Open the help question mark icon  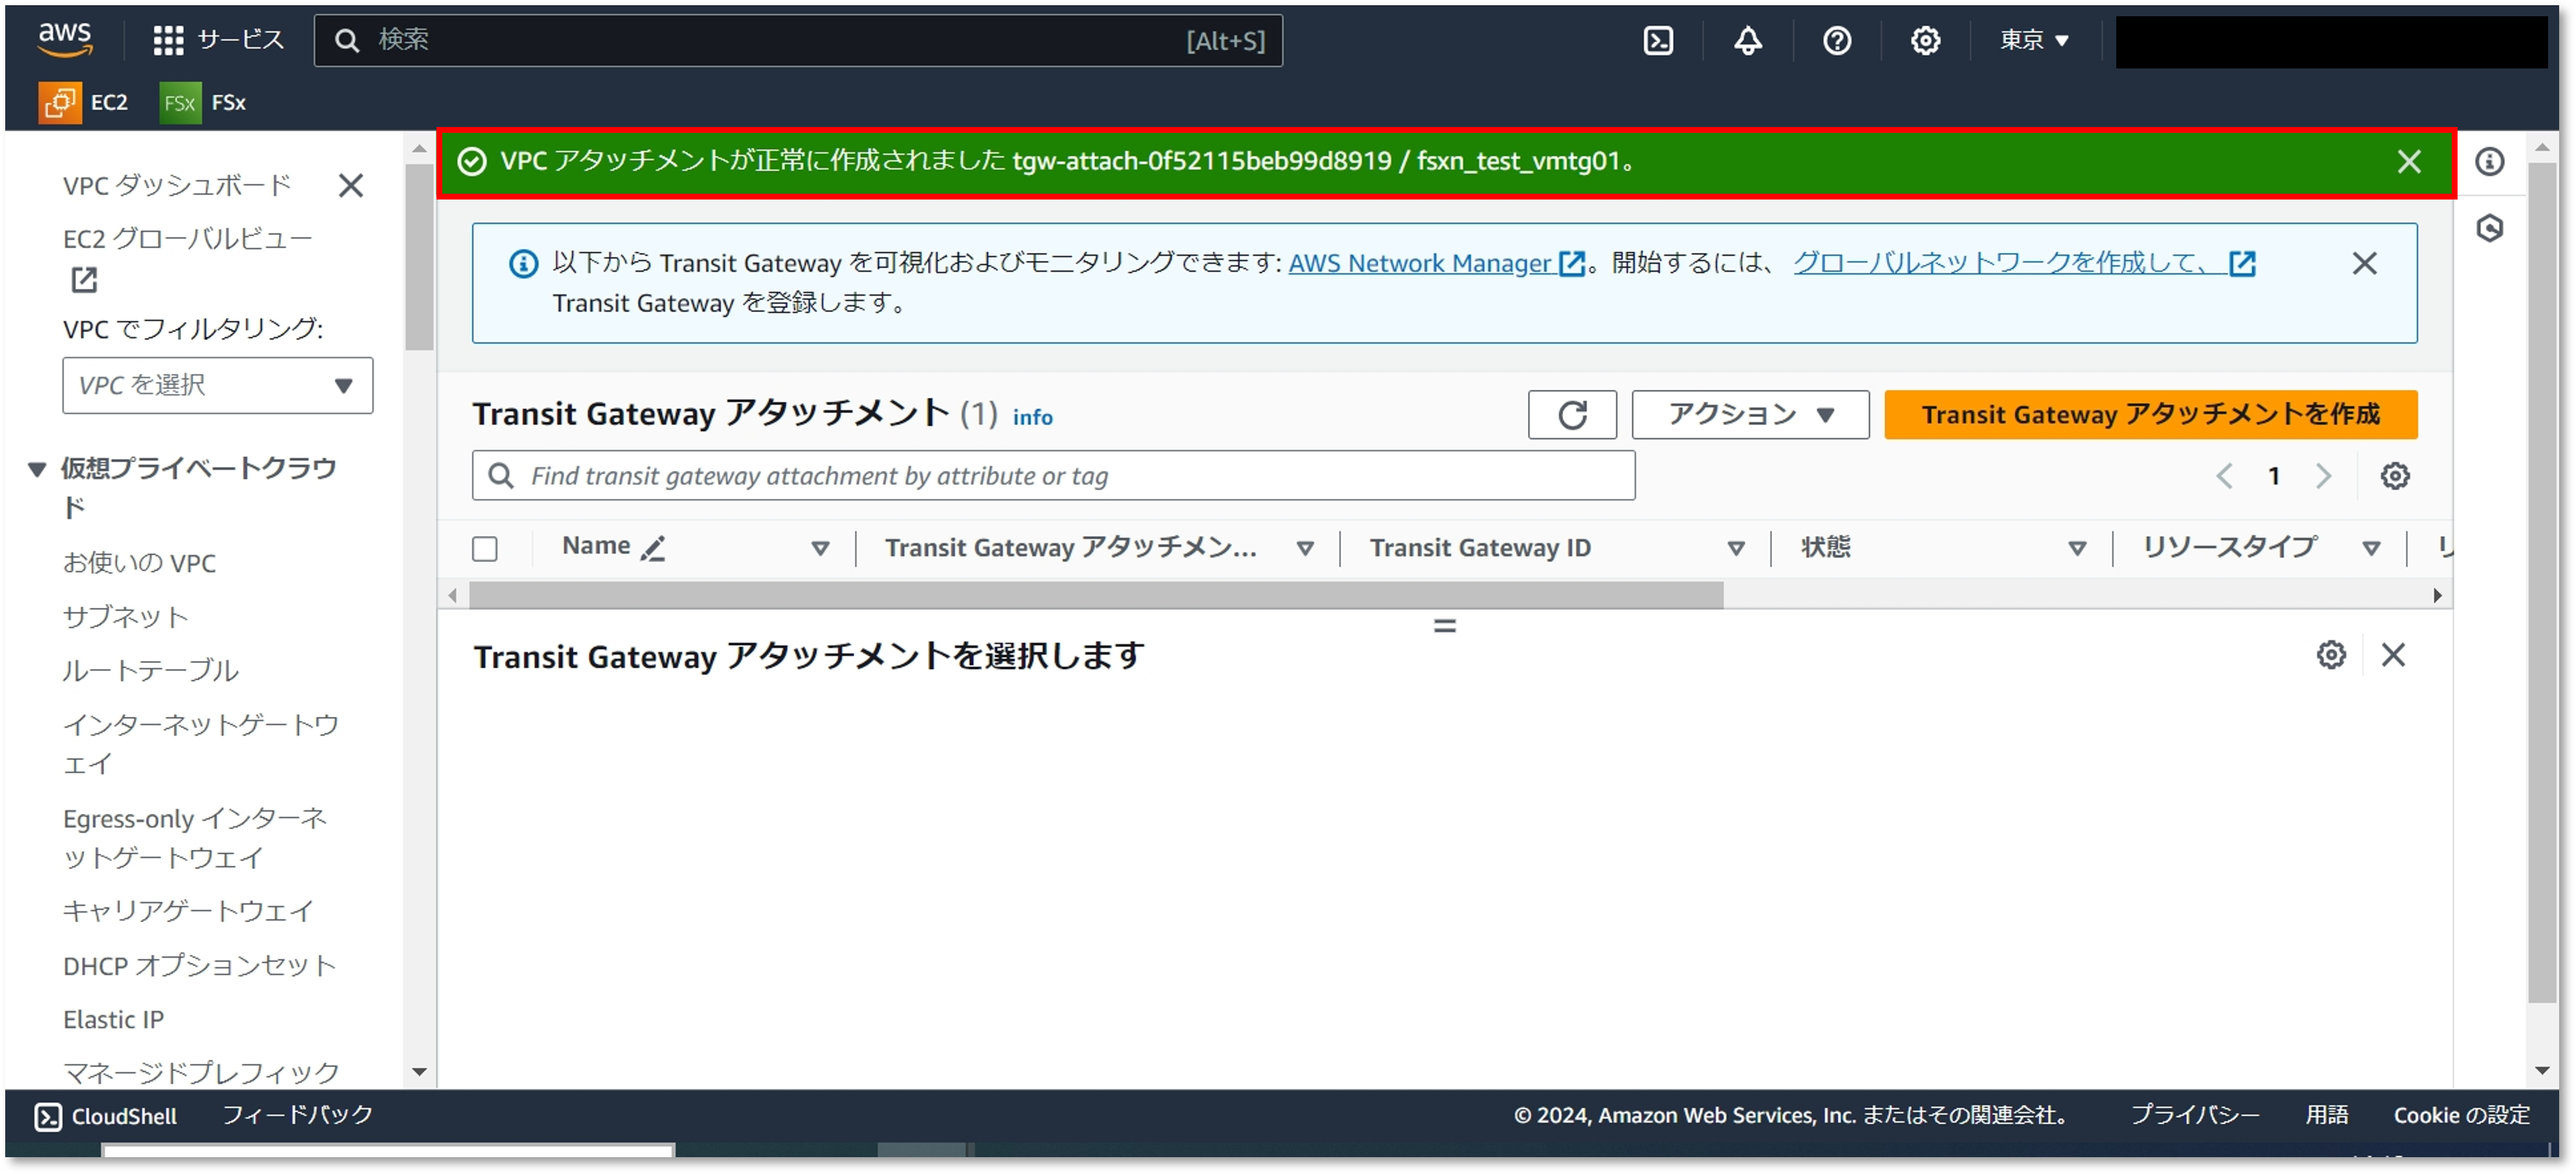point(1836,41)
